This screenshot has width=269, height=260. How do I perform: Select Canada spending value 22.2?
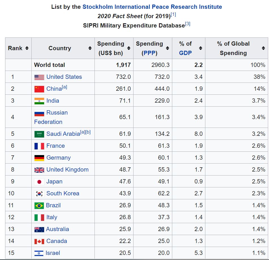point(125,241)
